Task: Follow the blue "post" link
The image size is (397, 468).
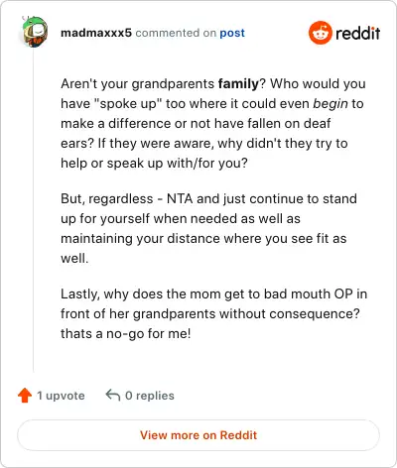Action: coord(232,33)
